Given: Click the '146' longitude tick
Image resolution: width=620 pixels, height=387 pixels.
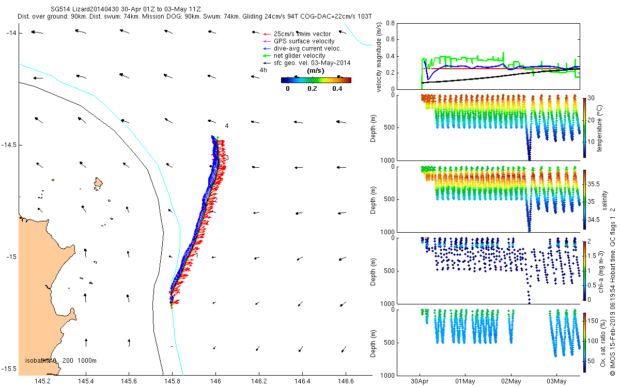Looking at the screenshot, I should 215,381.
